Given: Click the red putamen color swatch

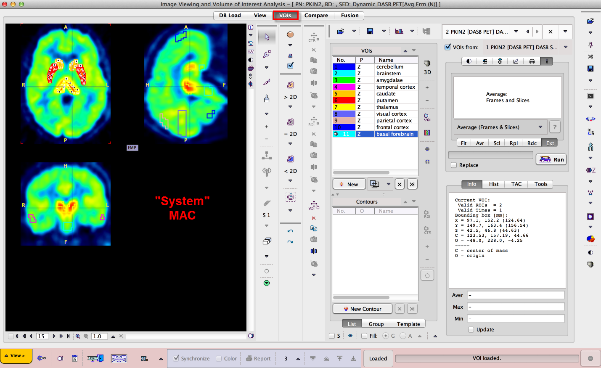Looking at the screenshot, I should pyautogui.click(x=344, y=100).
